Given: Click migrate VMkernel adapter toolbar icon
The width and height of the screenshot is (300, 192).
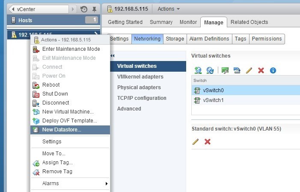Looking at the screenshot, I should coord(237,70).
